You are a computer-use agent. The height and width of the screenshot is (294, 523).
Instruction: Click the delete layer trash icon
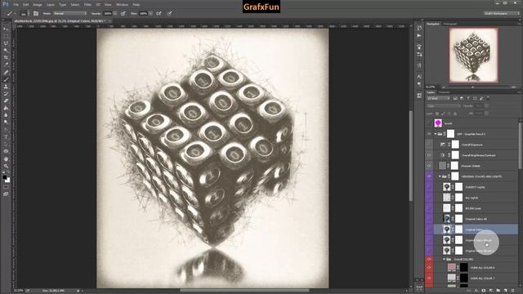[x=513, y=291]
